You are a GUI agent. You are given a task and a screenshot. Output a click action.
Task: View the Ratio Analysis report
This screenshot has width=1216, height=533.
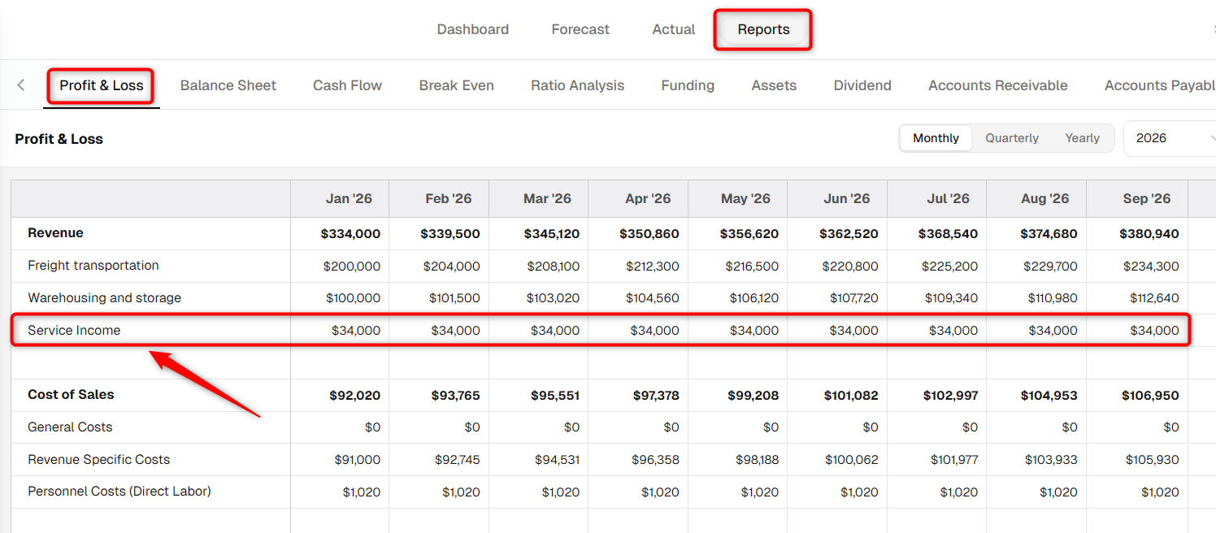[577, 85]
